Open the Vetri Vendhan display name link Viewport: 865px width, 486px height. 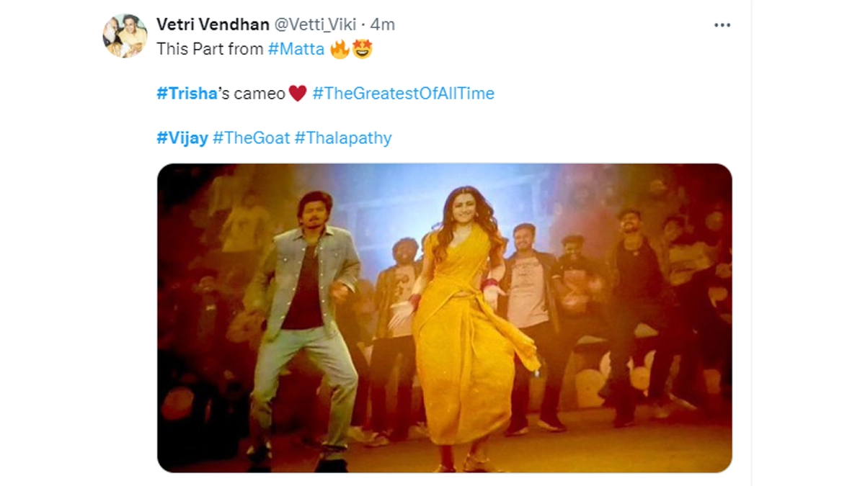[x=211, y=24]
